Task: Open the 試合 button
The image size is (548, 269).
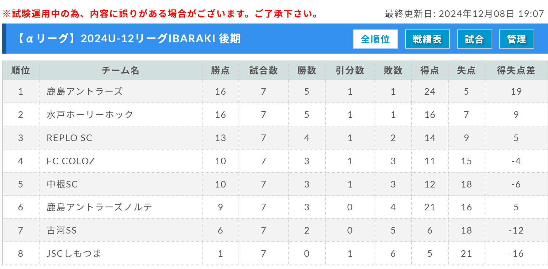Action: [474, 39]
